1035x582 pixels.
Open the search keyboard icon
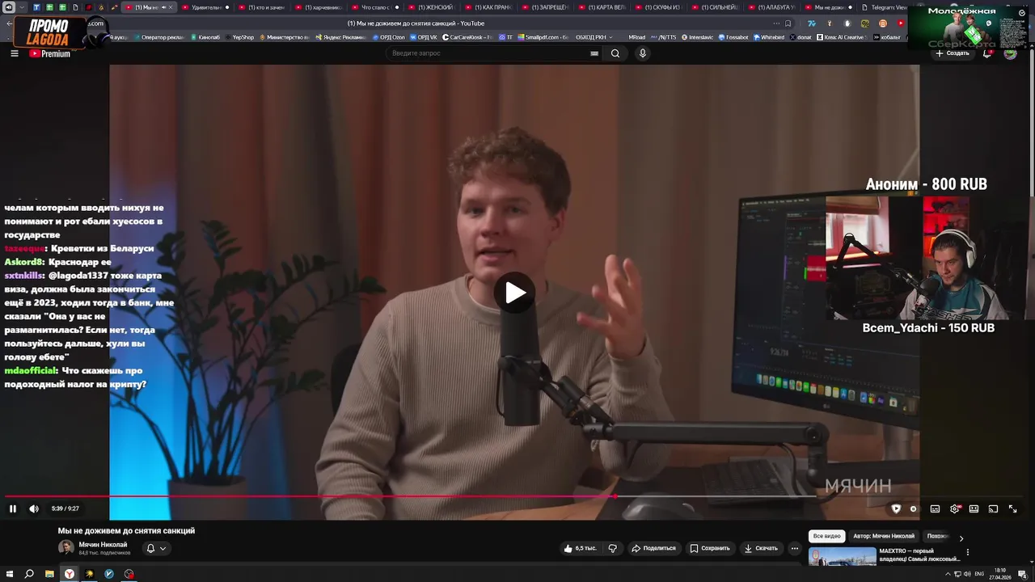(x=594, y=53)
